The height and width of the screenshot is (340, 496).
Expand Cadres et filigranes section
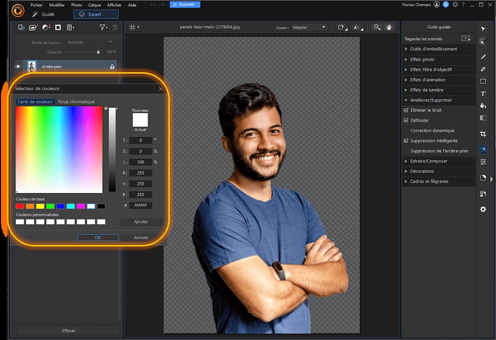click(439, 181)
